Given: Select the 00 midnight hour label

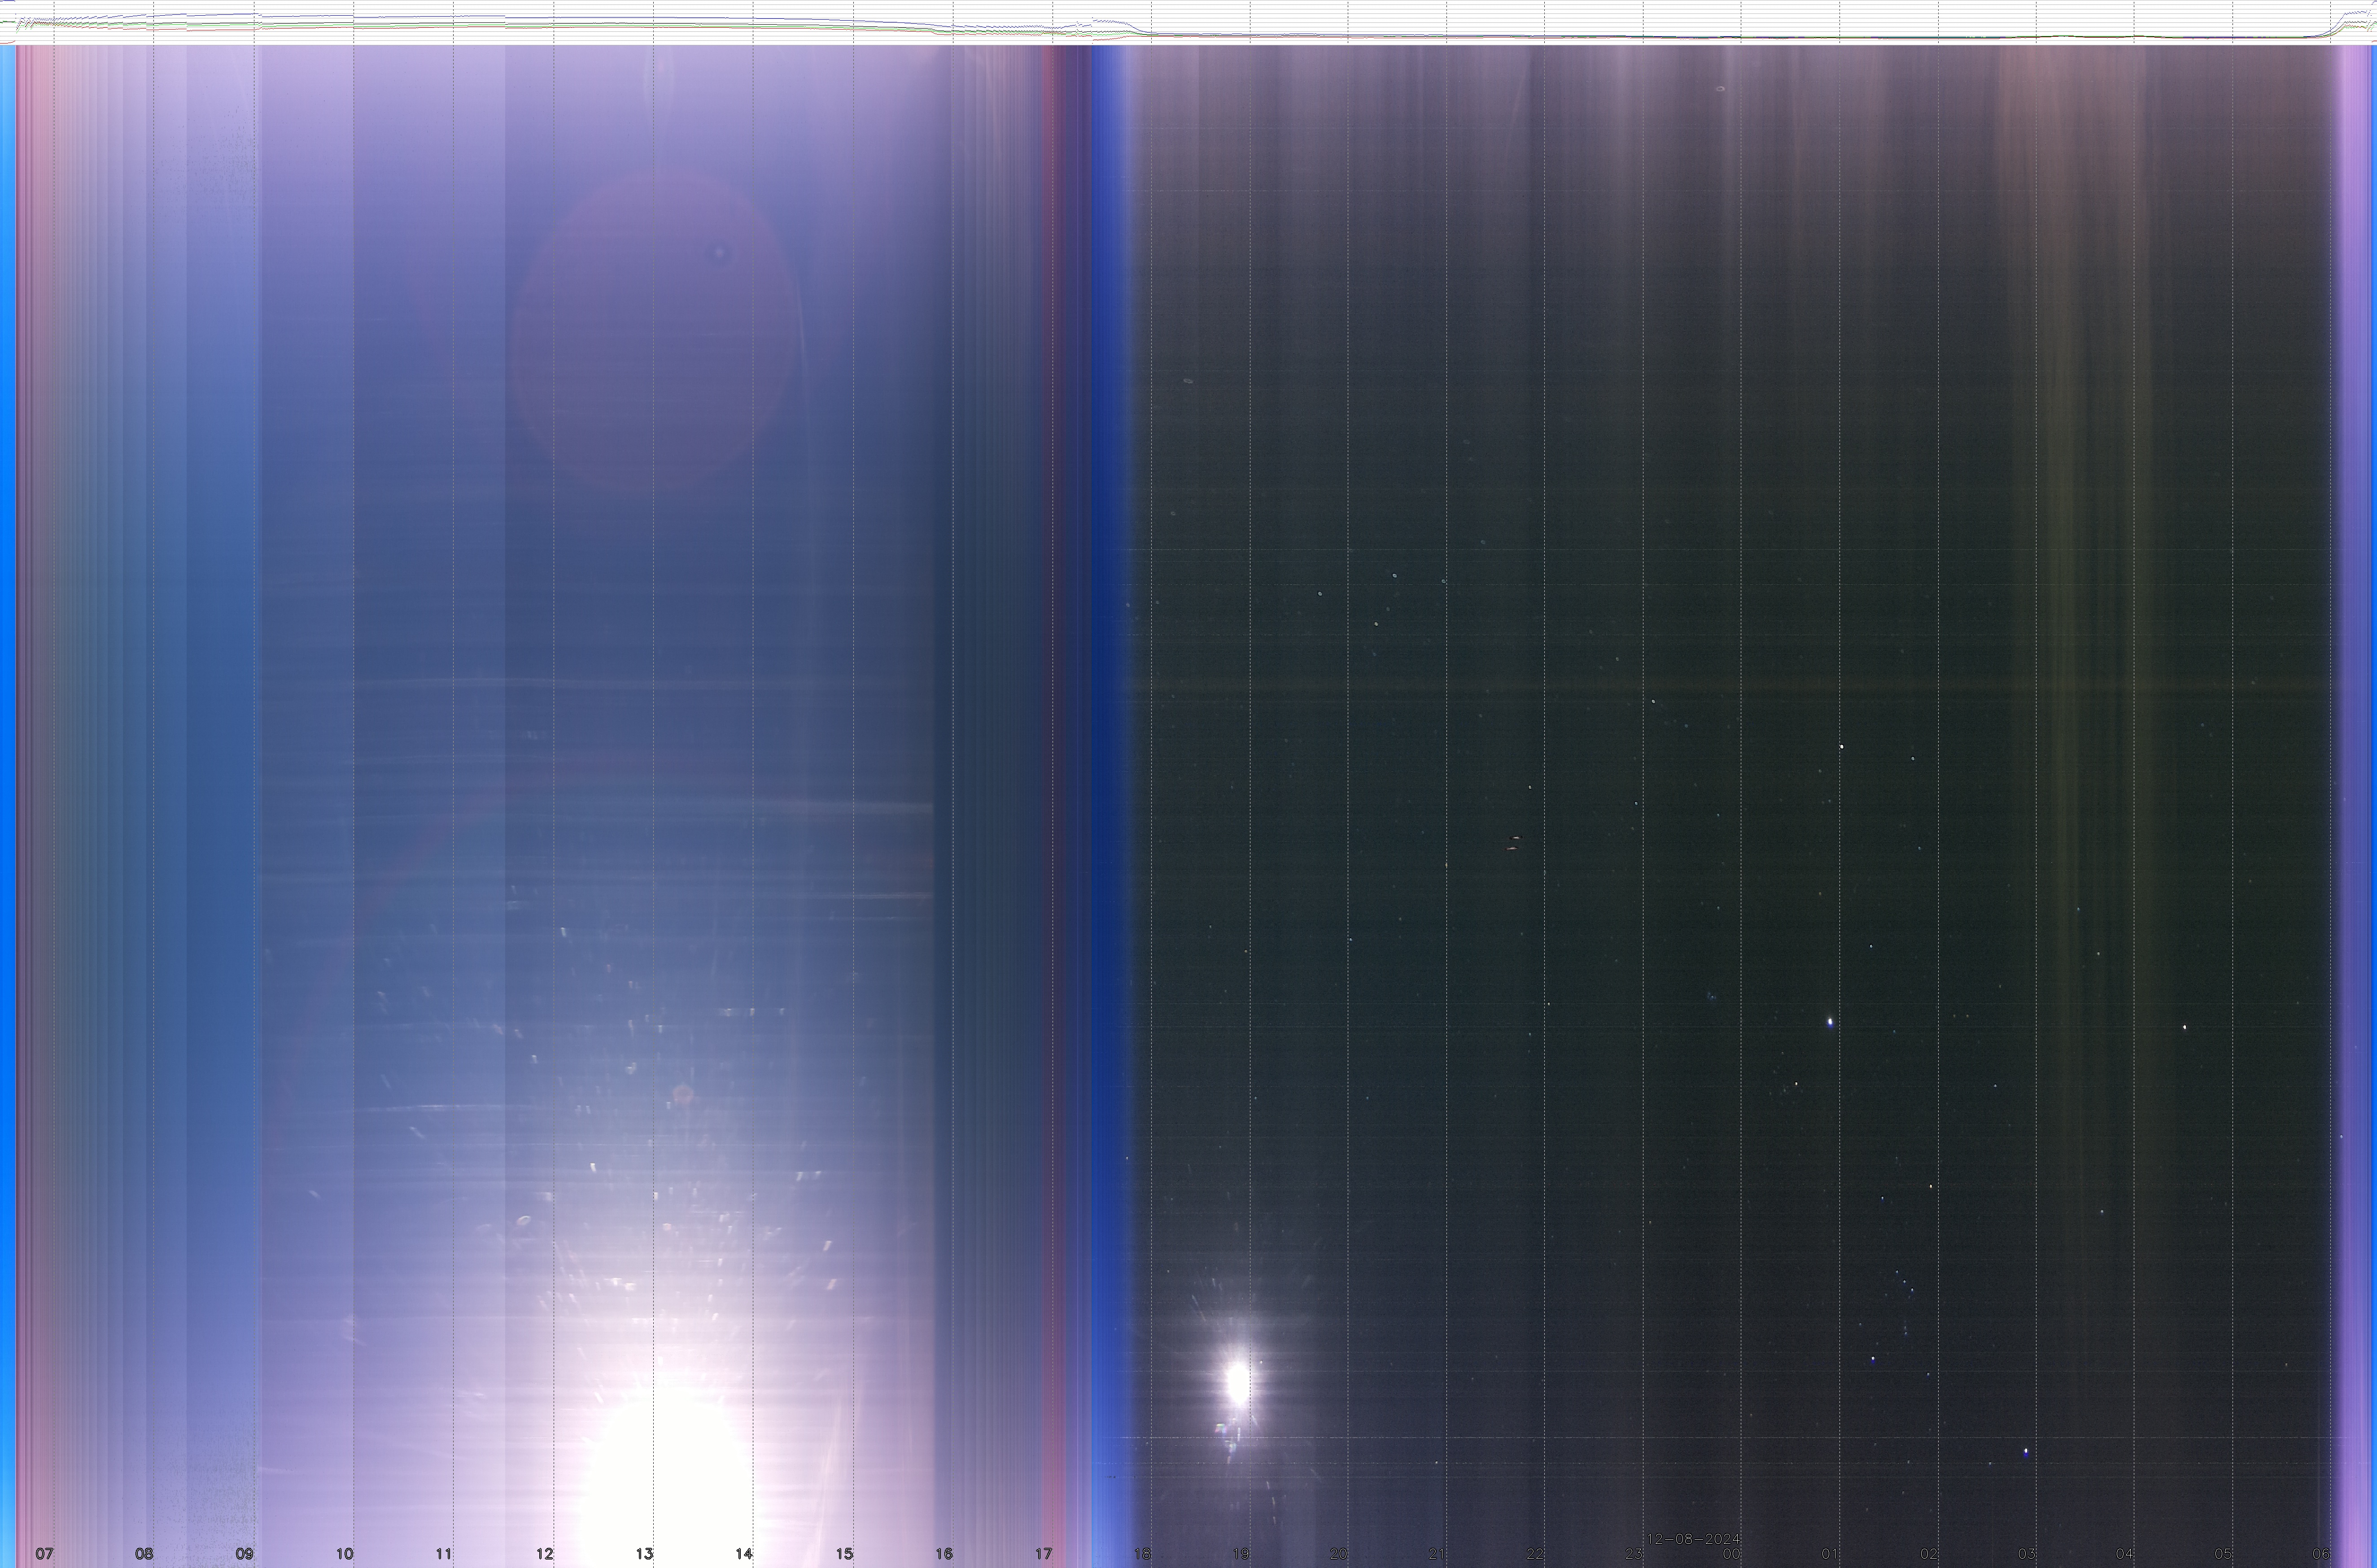Looking at the screenshot, I should point(1732,1554).
